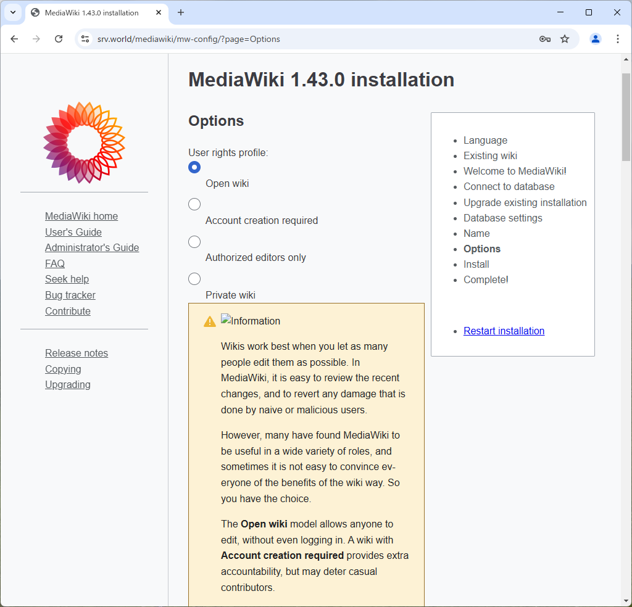Click Connect to database step

pos(509,186)
